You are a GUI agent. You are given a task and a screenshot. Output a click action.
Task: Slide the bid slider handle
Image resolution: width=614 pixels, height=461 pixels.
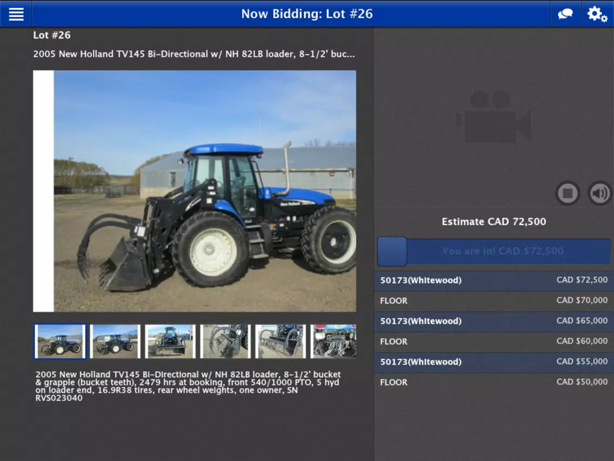tap(392, 251)
